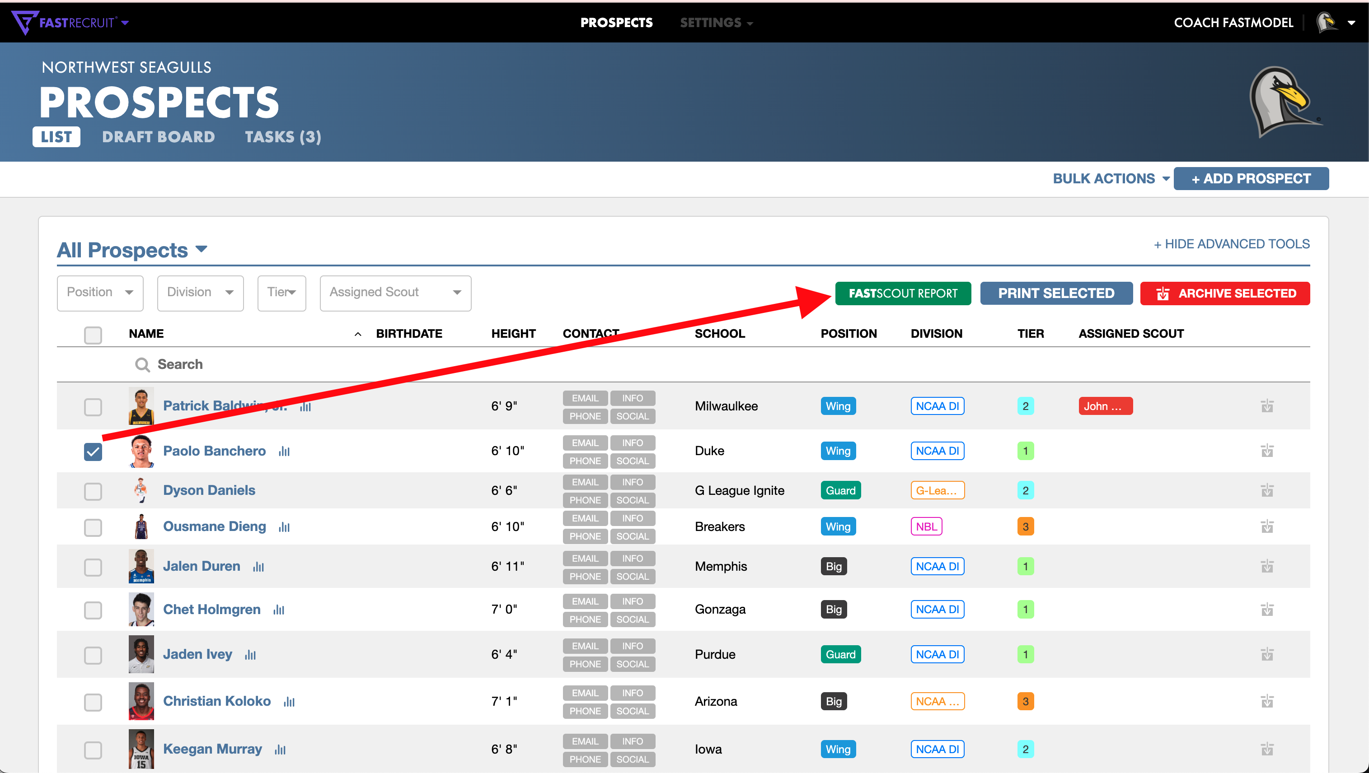Open stats chart icon for Jalen Duren
The image size is (1369, 773).
coord(259,567)
